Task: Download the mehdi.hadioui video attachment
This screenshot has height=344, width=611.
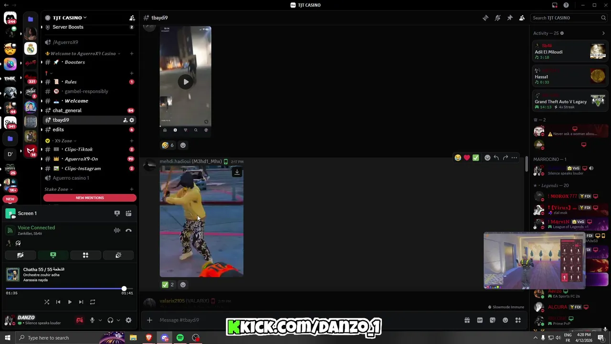Action: (x=237, y=172)
